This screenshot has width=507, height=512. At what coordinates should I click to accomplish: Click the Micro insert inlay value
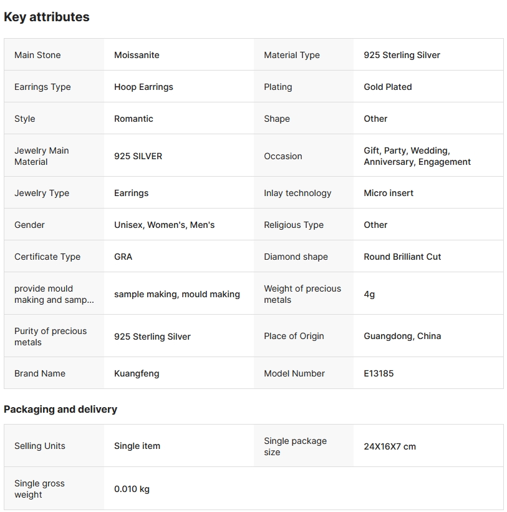tap(389, 193)
